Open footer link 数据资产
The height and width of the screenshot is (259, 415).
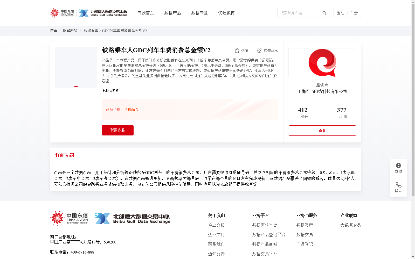(305, 225)
